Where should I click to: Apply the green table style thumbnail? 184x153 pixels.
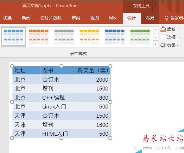point(140,37)
